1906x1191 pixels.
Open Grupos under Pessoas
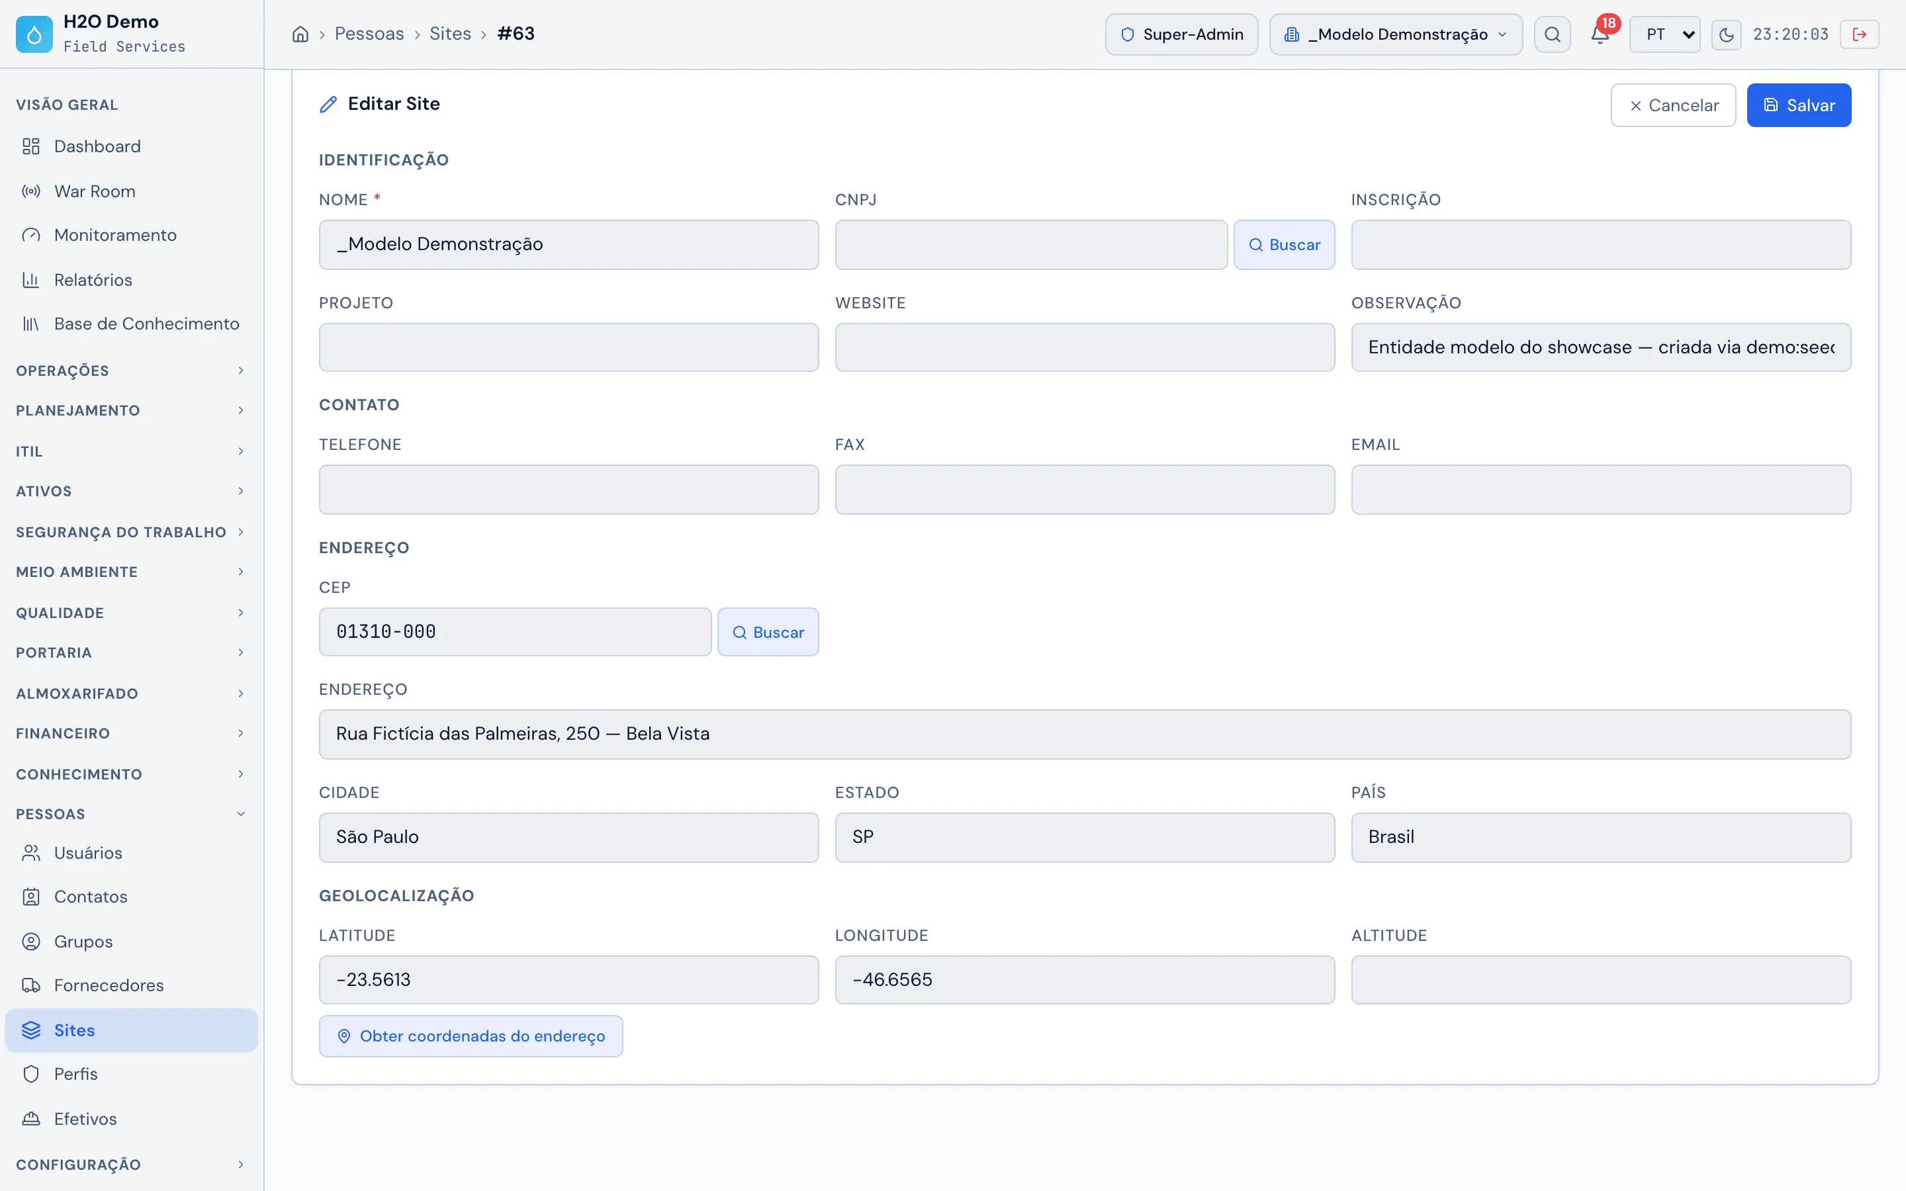coord(132,942)
